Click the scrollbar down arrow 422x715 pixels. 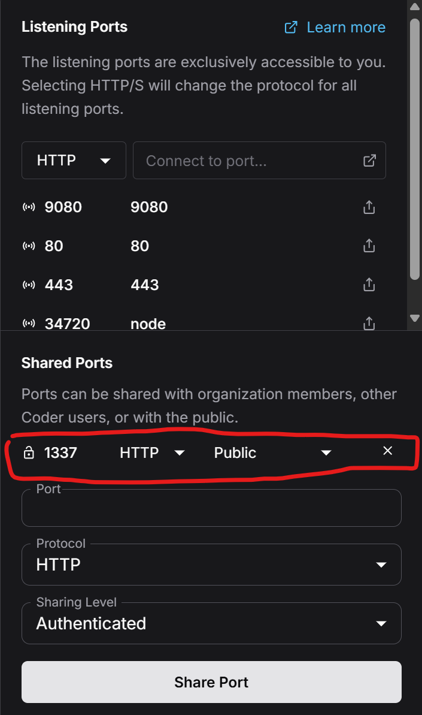415,318
